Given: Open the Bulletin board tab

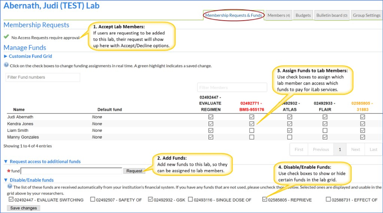Looking at the screenshot, I should (x=332, y=15).
